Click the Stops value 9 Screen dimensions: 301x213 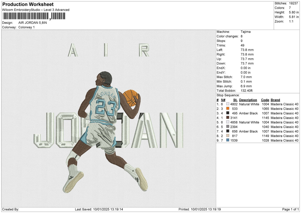coord(242,41)
